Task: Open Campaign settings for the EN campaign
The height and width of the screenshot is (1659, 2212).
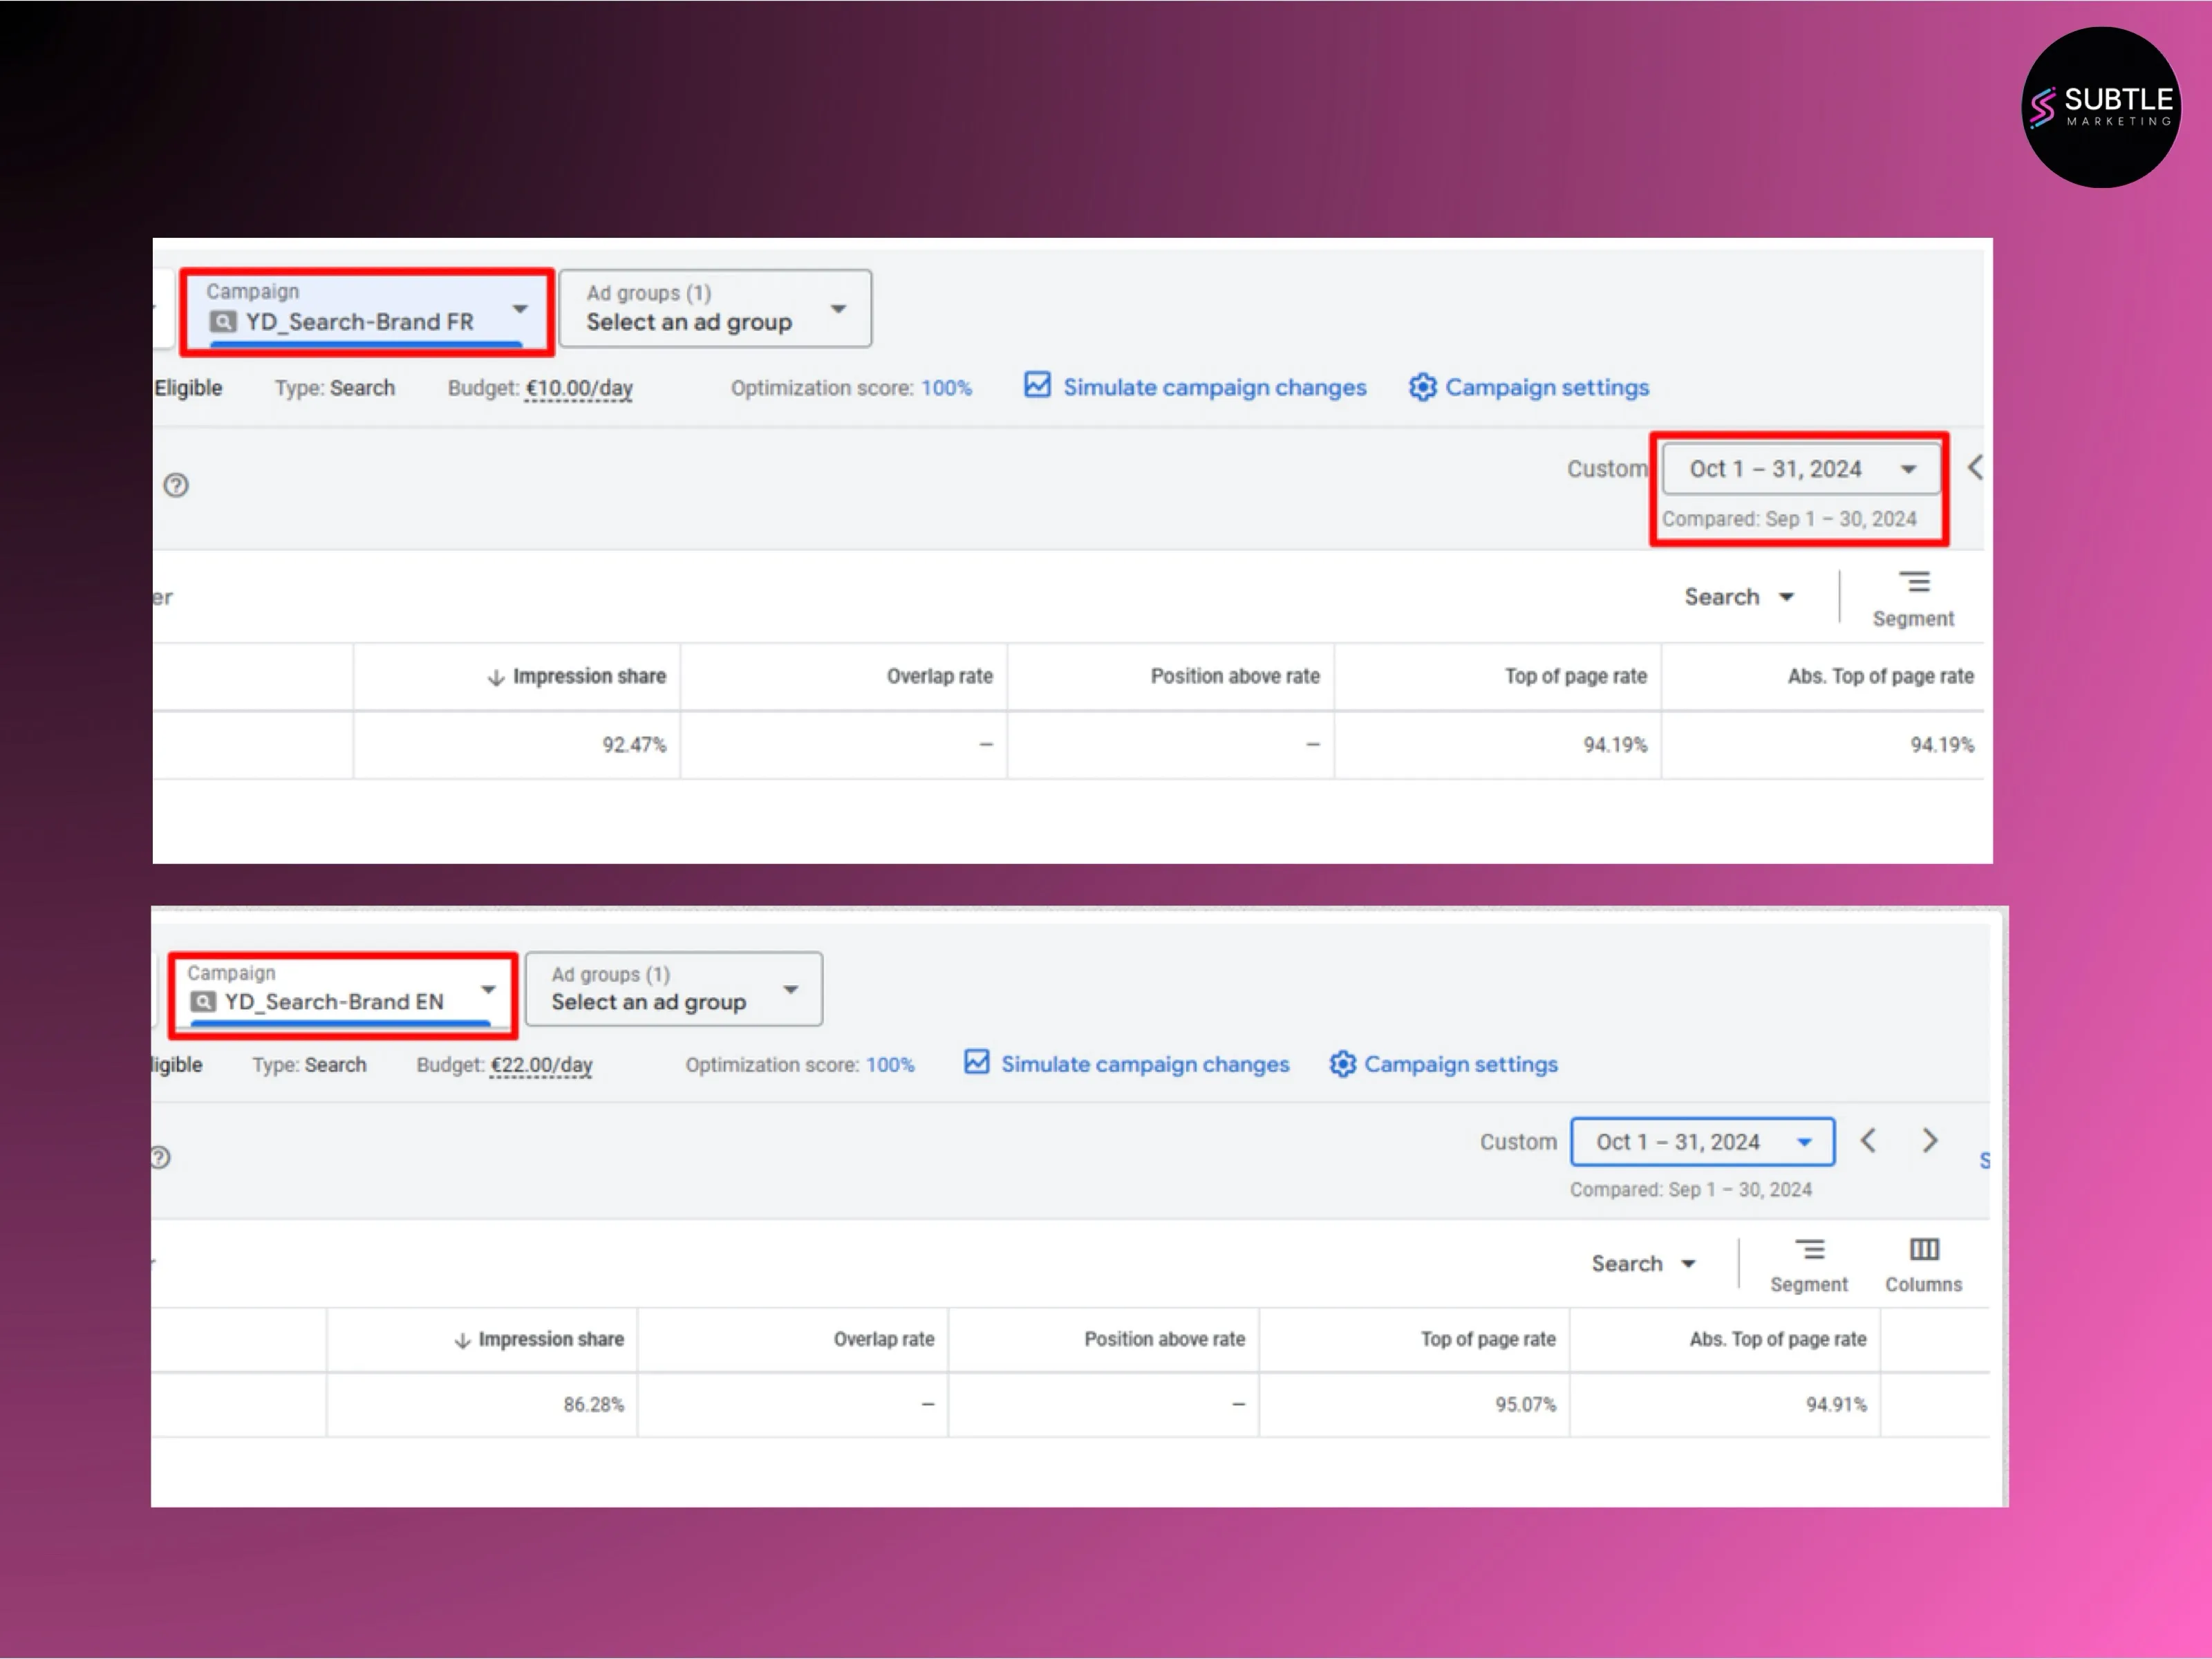Action: 1460,1064
